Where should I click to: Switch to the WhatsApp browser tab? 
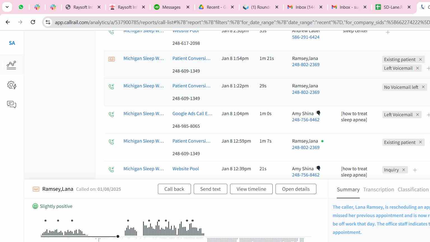point(21,7)
